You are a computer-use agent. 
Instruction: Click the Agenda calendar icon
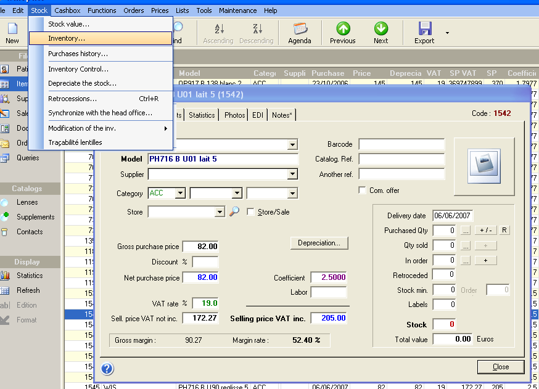(x=300, y=29)
